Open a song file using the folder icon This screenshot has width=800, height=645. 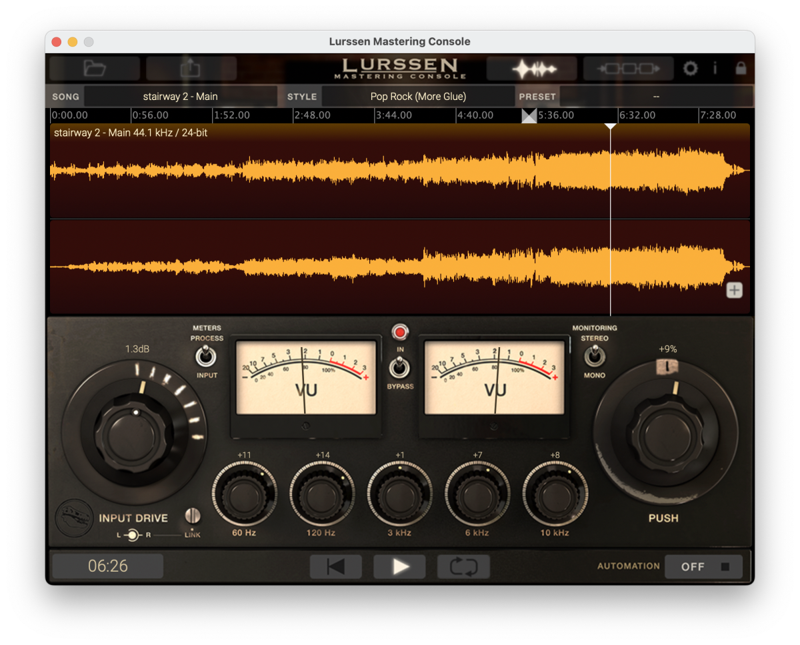[95, 68]
